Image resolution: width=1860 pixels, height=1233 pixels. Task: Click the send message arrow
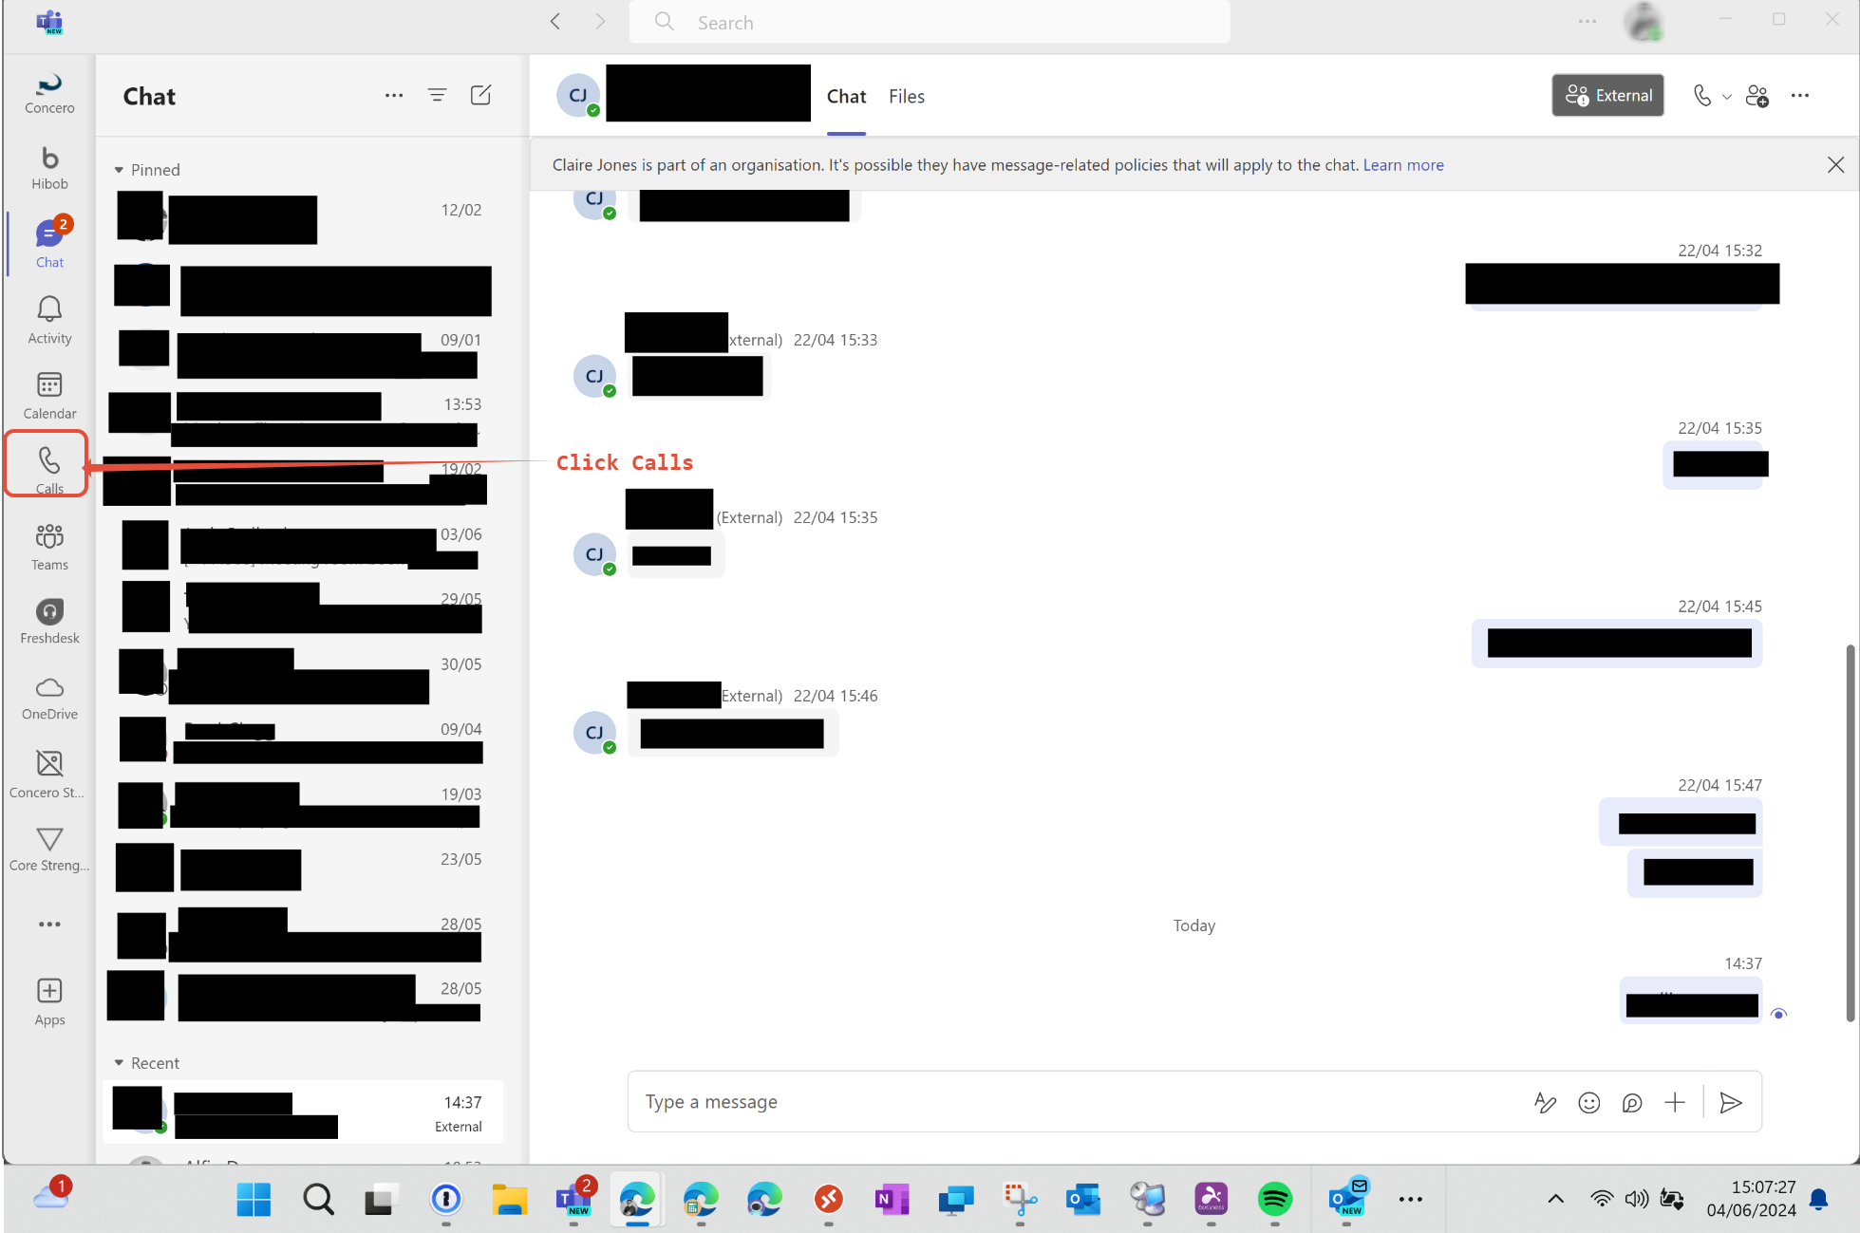point(1730,1102)
